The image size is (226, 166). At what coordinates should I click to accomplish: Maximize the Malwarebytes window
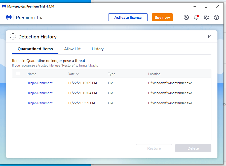point(206,6)
